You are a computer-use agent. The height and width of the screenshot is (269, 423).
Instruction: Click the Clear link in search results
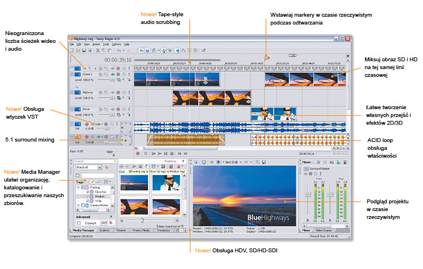click(x=122, y=172)
